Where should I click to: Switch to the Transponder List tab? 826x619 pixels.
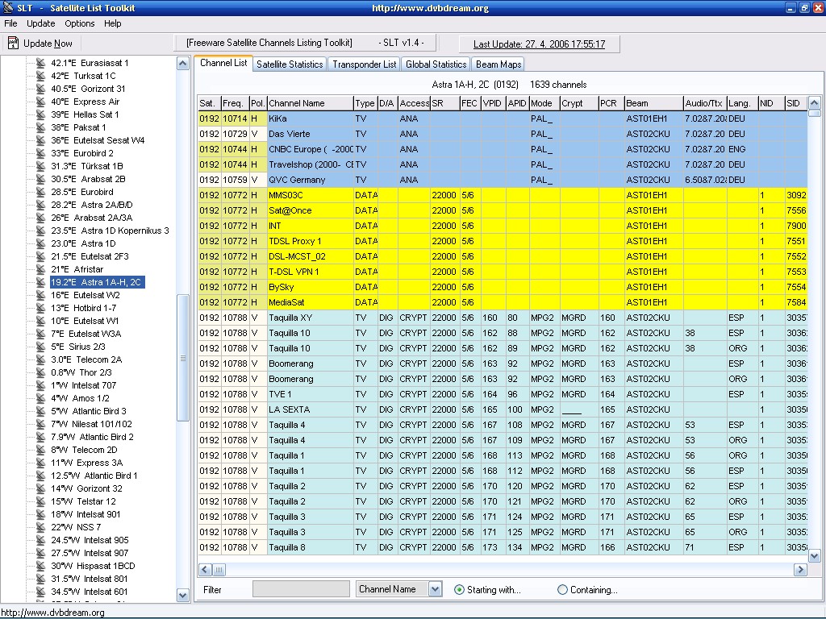pyautogui.click(x=364, y=64)
